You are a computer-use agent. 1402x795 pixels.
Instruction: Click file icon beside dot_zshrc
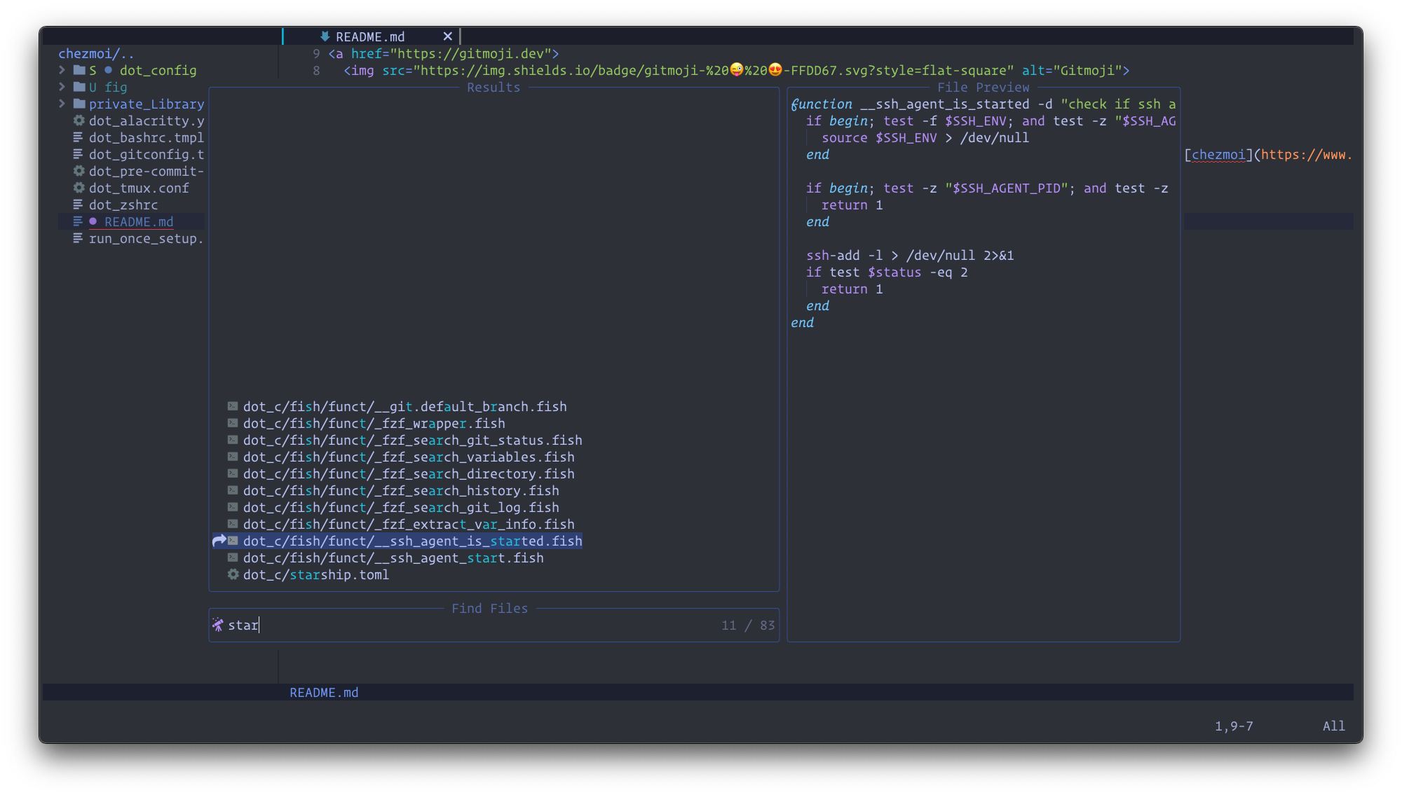pos(79,205)
